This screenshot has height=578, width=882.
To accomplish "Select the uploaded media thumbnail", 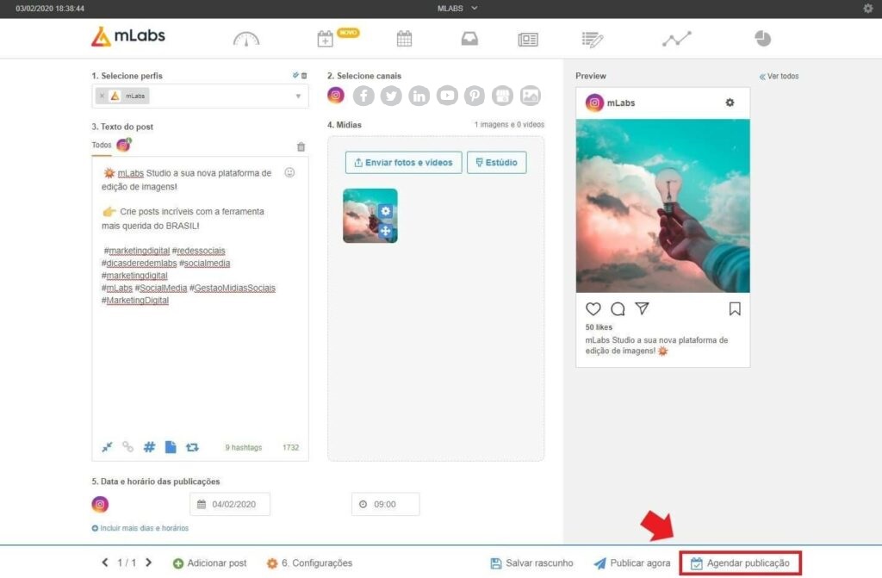I will (370, 215).
